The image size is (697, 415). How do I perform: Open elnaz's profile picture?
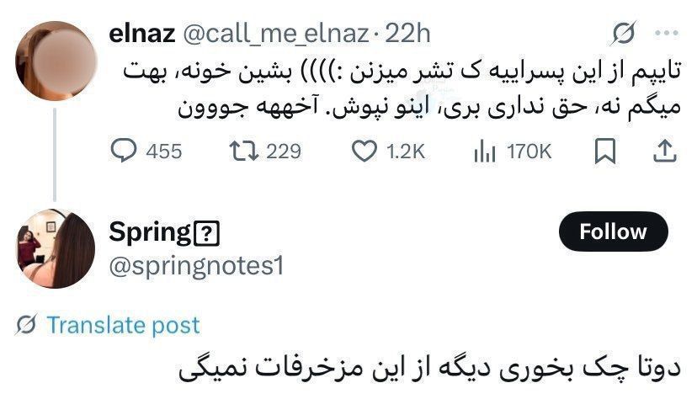coord(54,59)
